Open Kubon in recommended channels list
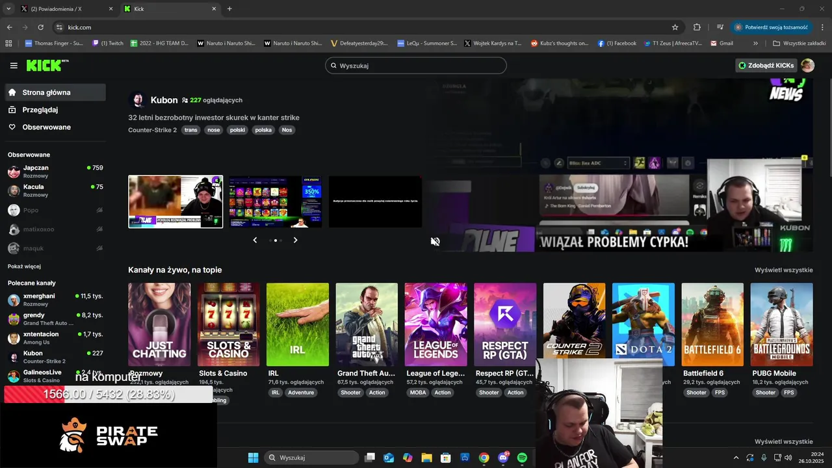Screen dimensions: 832x468 [55, 357]
